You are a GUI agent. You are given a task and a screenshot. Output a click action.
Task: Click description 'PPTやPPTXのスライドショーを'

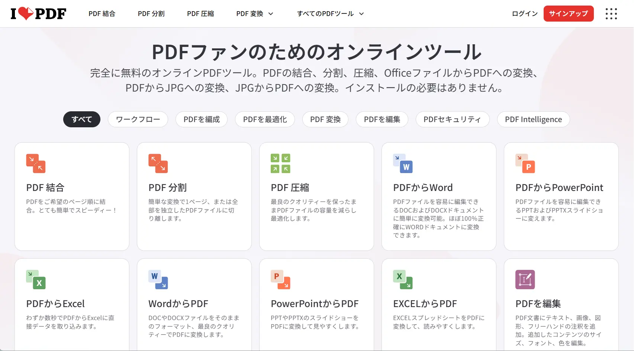click(315, 322)
